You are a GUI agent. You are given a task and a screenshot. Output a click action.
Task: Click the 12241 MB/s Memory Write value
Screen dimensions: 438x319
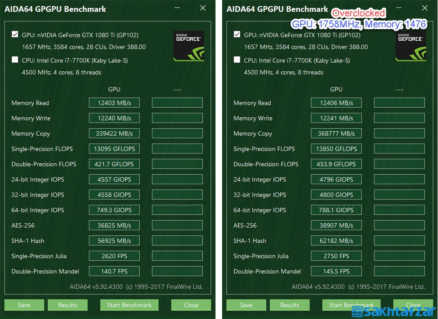336,118
